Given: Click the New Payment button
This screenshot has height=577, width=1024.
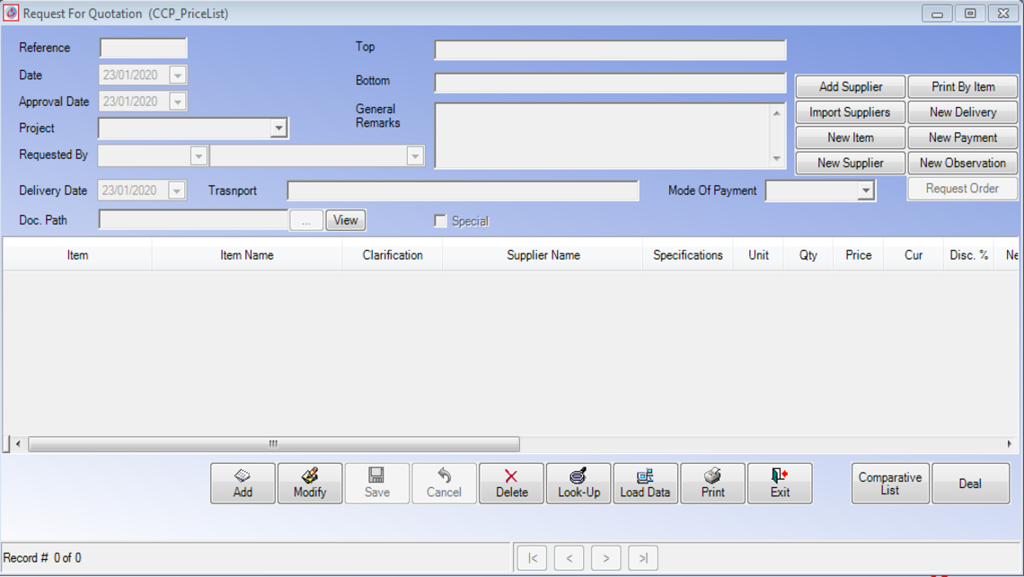Looking at the screenshot, I should pyautogui.click(x=963, y=138).
